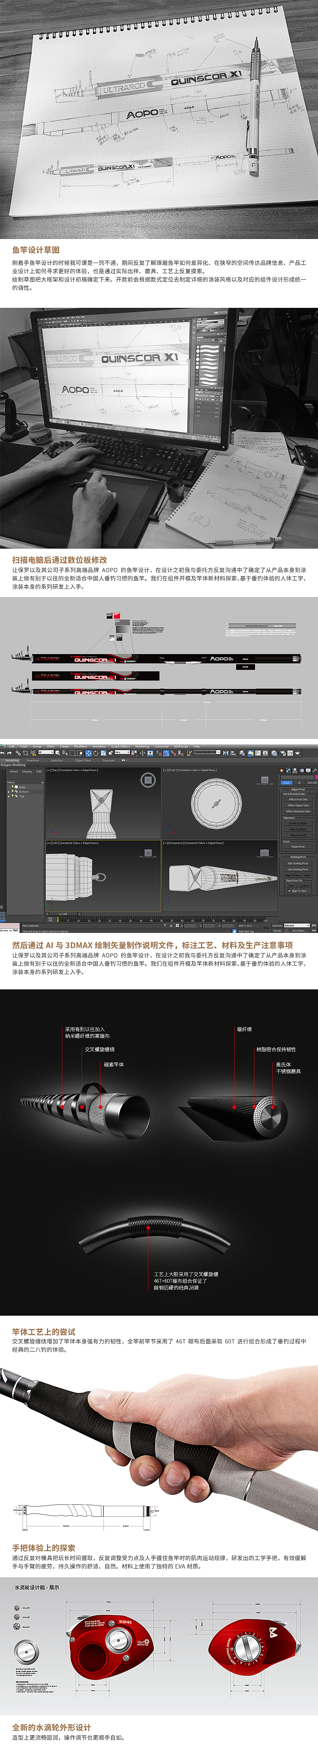
Task: Open the Curve Editor icon
Action: [258, 753]
